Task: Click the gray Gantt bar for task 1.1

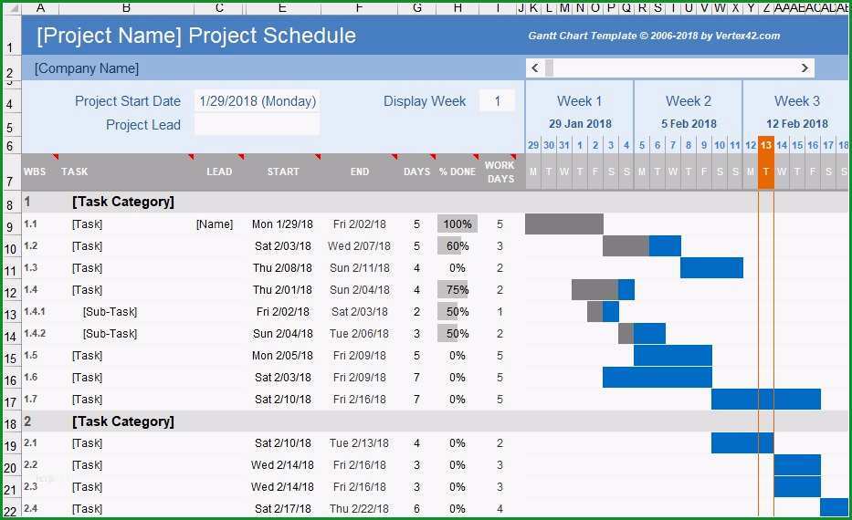Action: pos(564,224)
